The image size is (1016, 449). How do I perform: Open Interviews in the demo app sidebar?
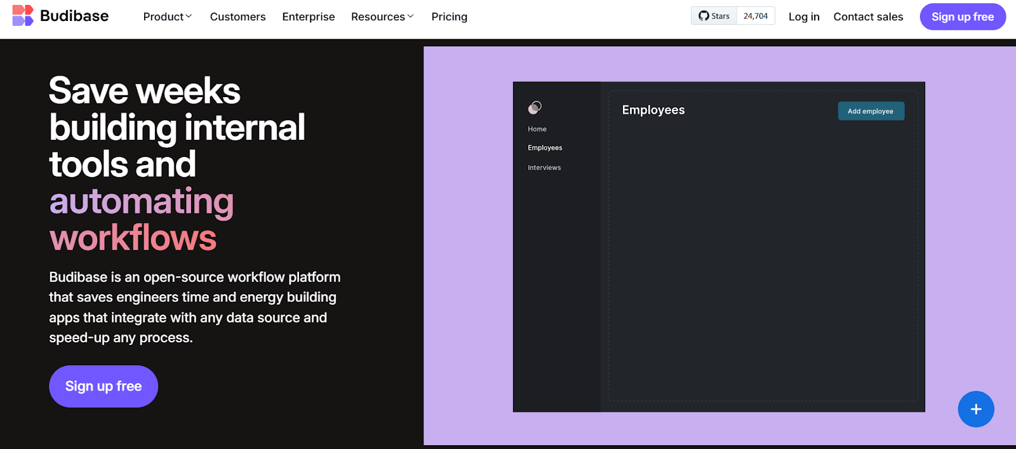544,168
